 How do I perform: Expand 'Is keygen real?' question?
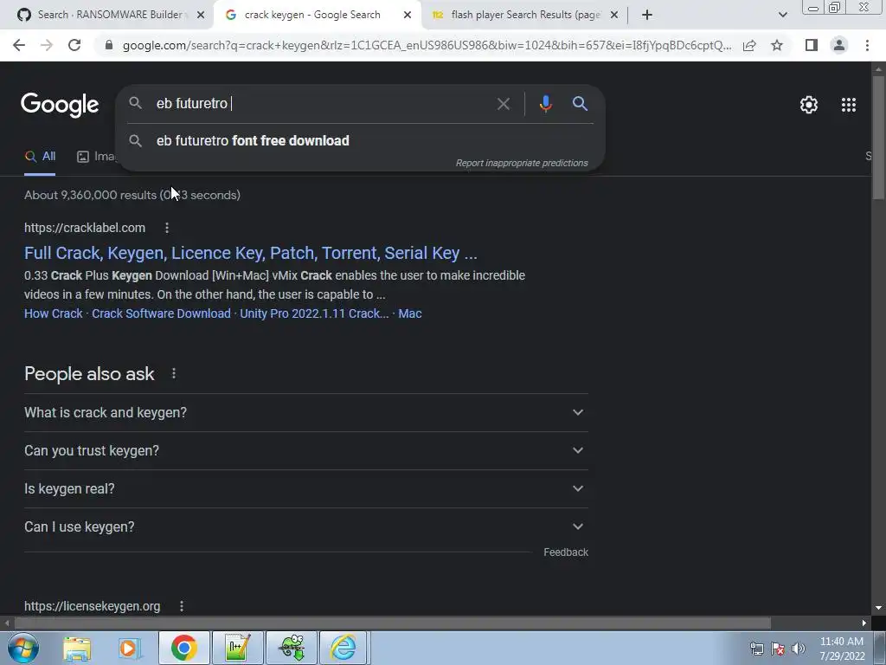[306, 488]
